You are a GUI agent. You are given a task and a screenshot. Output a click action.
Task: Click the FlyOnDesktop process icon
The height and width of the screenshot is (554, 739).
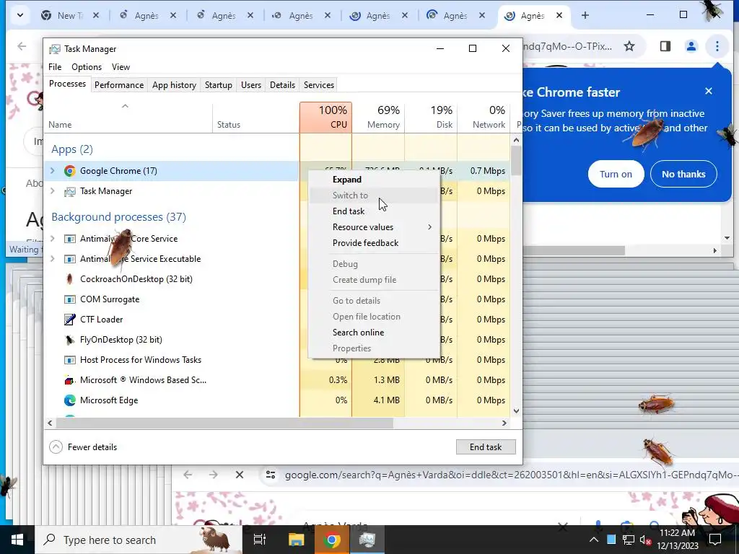[70, 340]
